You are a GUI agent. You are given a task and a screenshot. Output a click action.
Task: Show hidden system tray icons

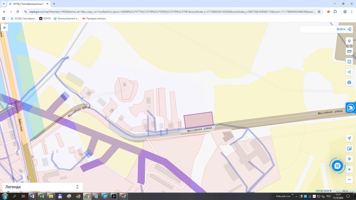click(297, 196)
